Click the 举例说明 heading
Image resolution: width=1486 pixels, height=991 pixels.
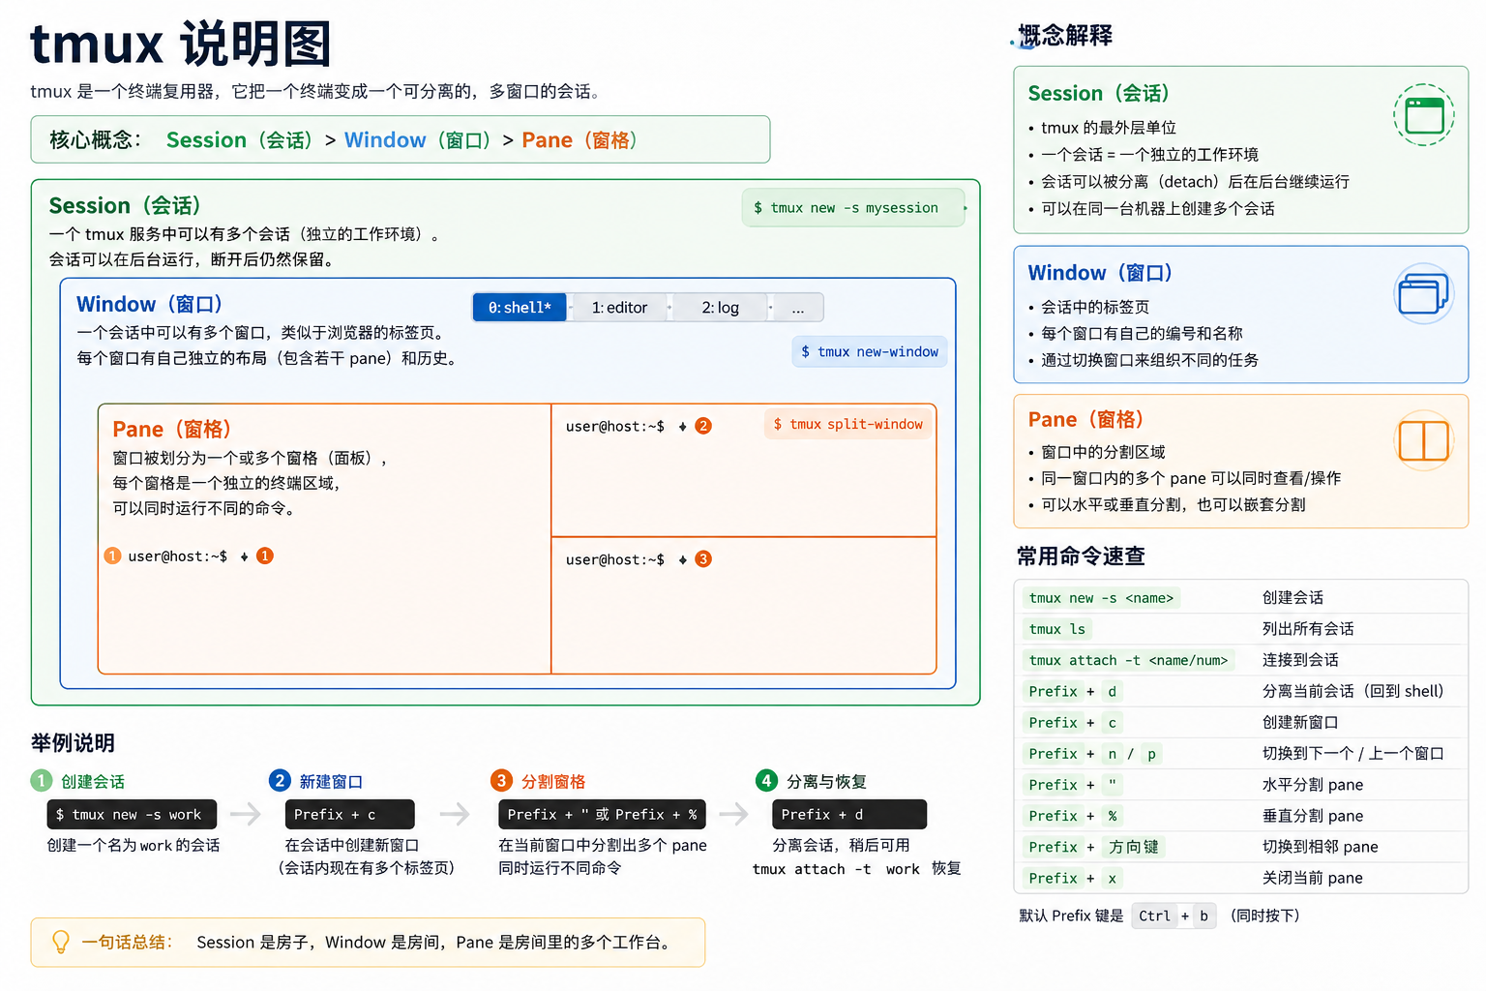click(73, 743)
